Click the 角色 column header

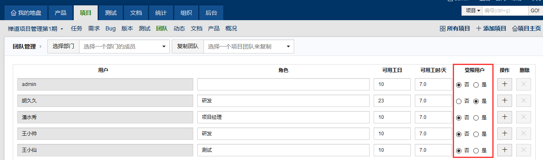283,70
